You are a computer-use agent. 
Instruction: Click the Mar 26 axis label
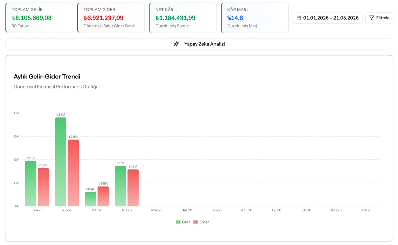(x=97, y=210)
